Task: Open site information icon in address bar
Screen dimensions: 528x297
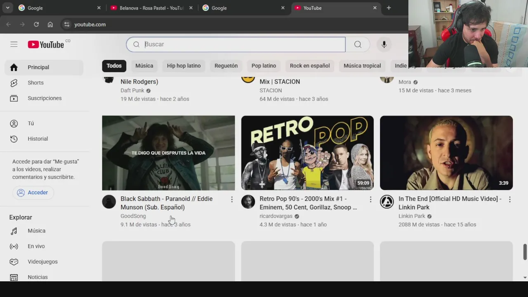Action: [x=67, y=24]
